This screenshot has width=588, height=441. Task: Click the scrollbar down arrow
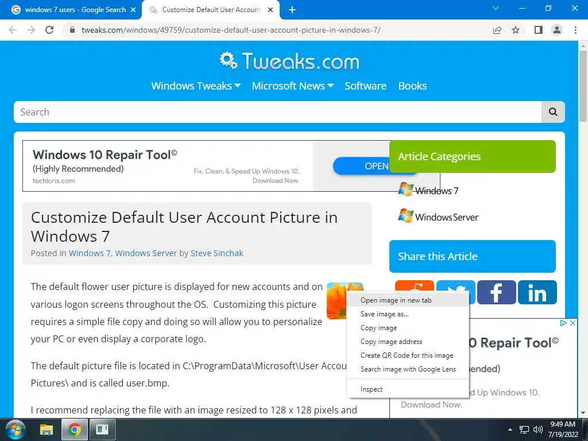(583, 413)
